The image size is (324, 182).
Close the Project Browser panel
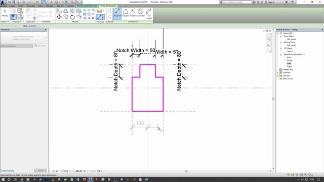pyautogui.click(x=322, y=30)
